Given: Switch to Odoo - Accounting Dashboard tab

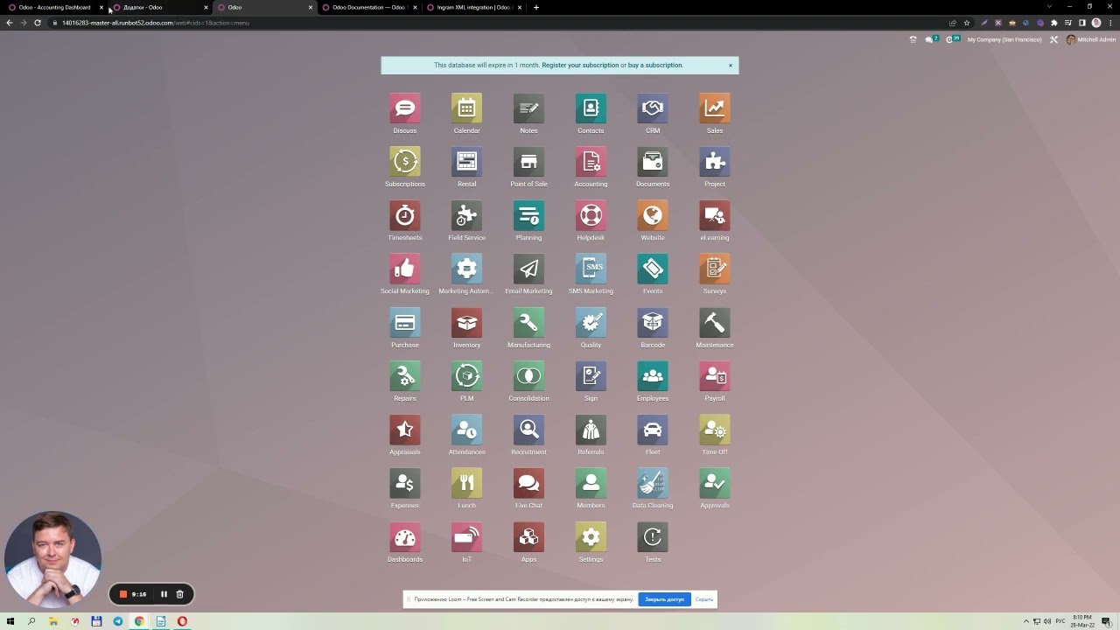Looking at the screenshot, I should point(54,7).
